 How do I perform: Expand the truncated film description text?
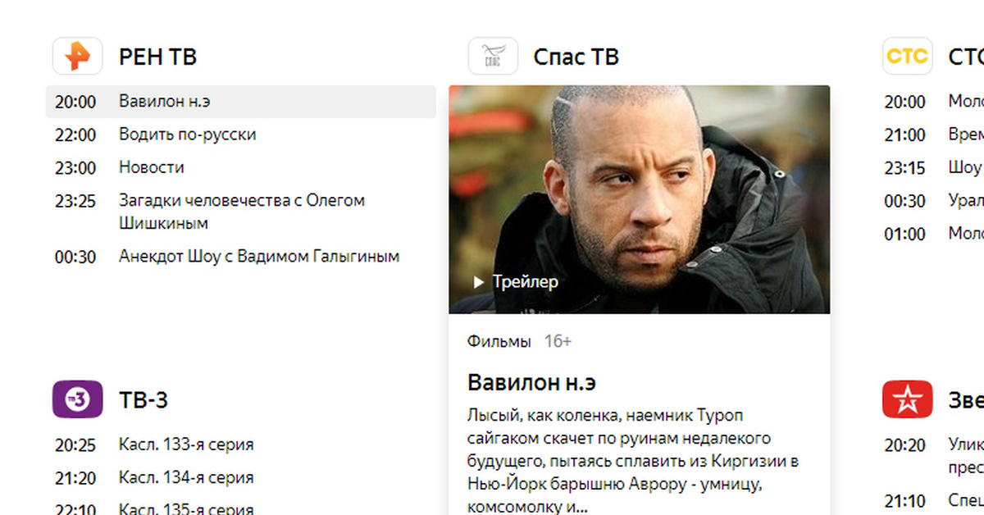[x=632, y=461]
